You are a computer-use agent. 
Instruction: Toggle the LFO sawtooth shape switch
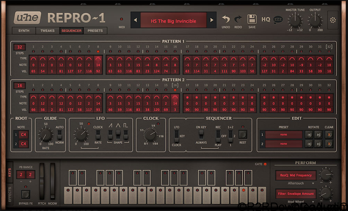coord(110,135)
